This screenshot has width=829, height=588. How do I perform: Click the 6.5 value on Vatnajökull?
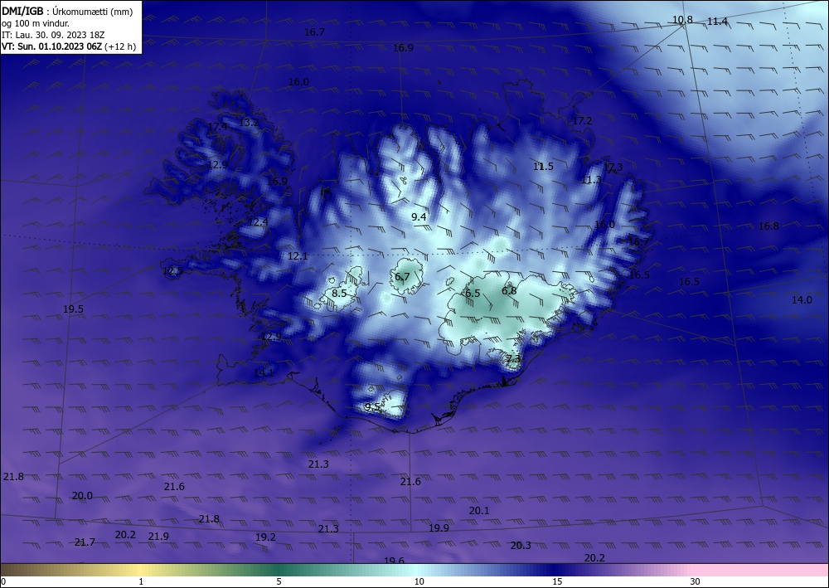pos(473,293)
